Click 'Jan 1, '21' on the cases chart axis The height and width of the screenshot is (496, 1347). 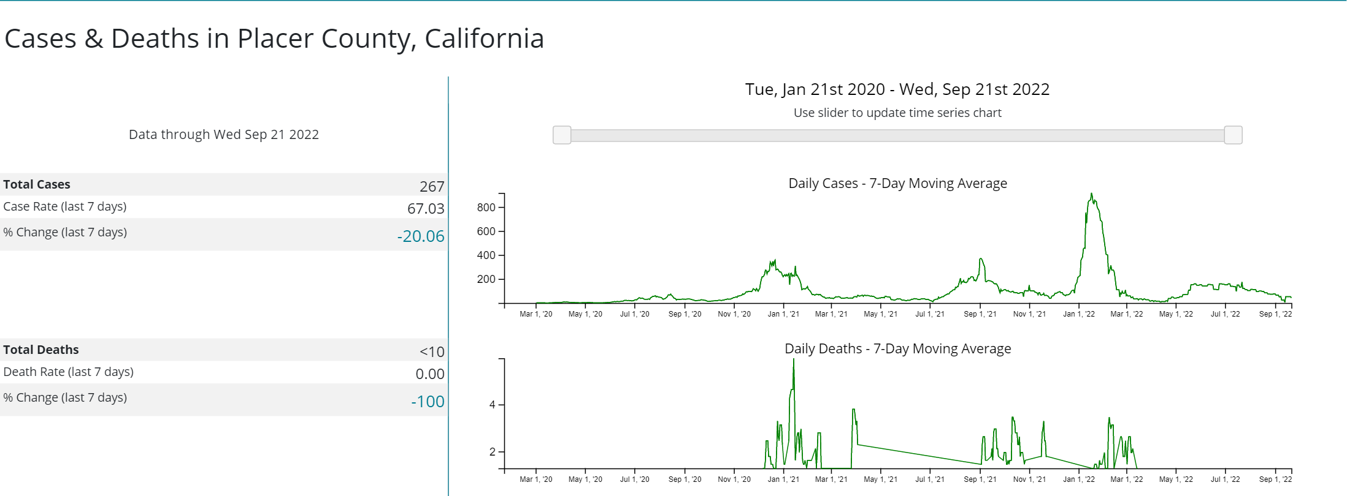coord(783,314)
